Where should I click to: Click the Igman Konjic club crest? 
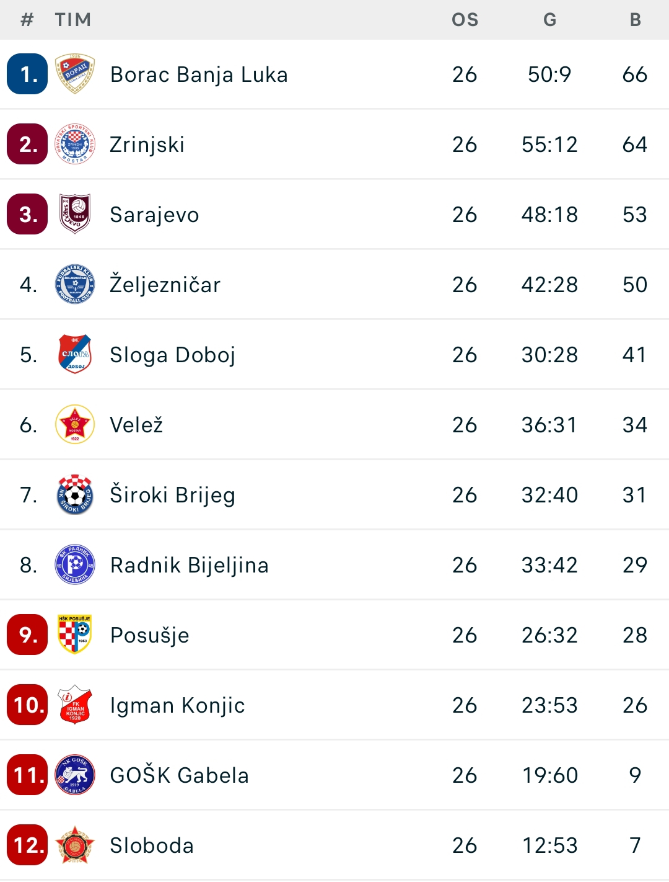[x=75, y=705]
